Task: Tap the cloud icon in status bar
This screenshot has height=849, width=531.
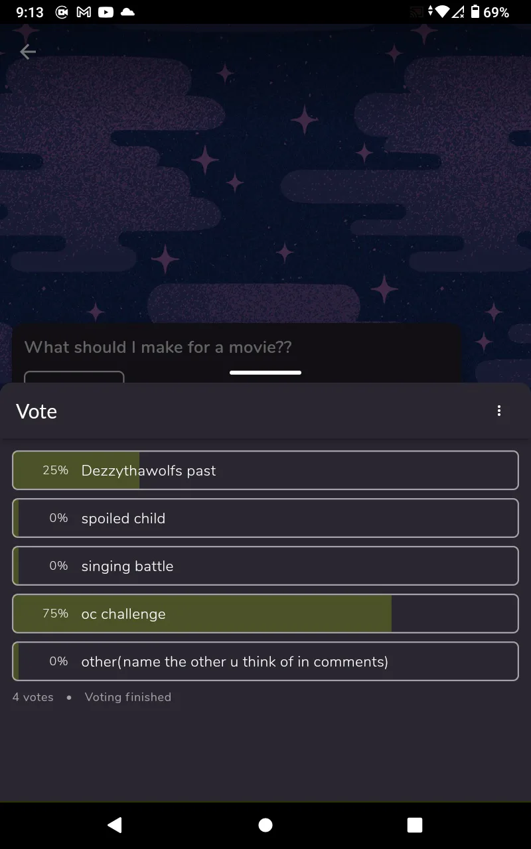Action: pos(127,12)
